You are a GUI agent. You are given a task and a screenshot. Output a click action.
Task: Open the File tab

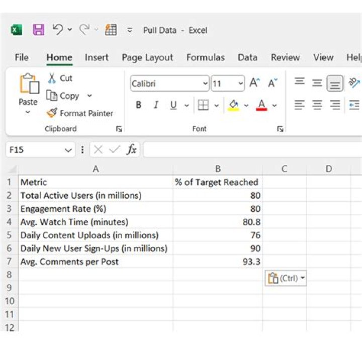[x=22, y=57]
